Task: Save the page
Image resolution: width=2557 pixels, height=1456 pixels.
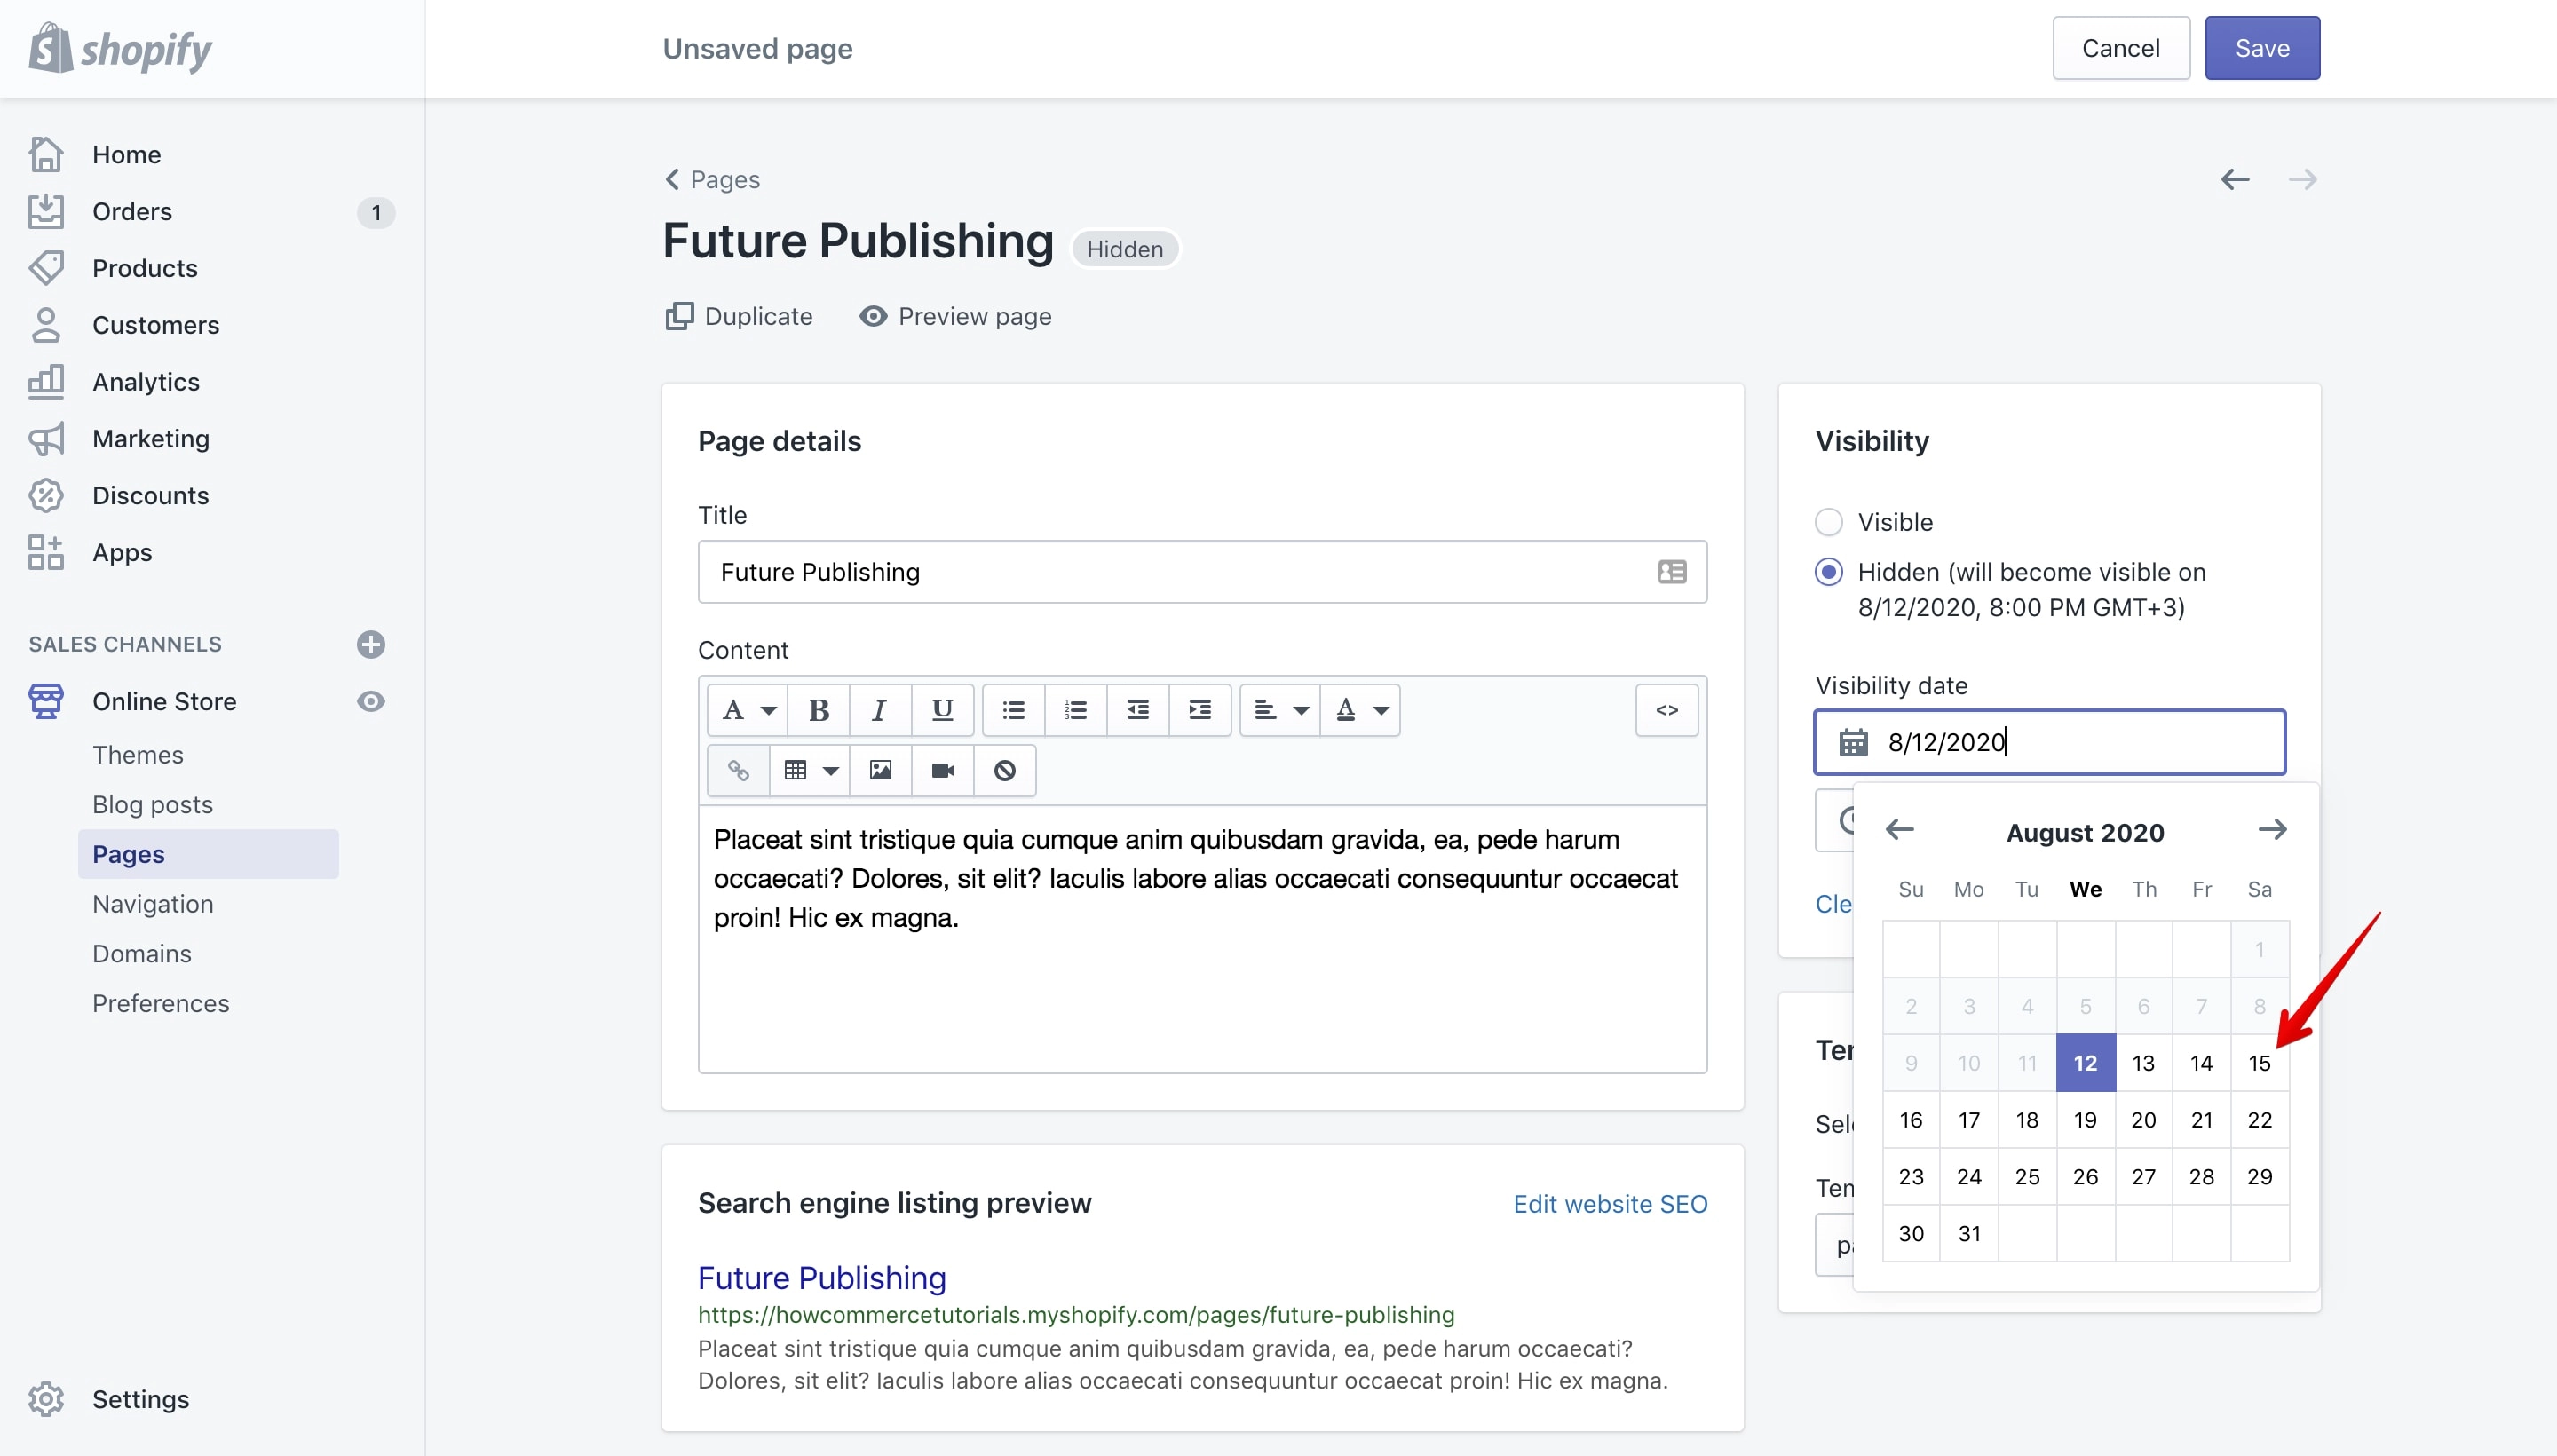Action: 2262,48
